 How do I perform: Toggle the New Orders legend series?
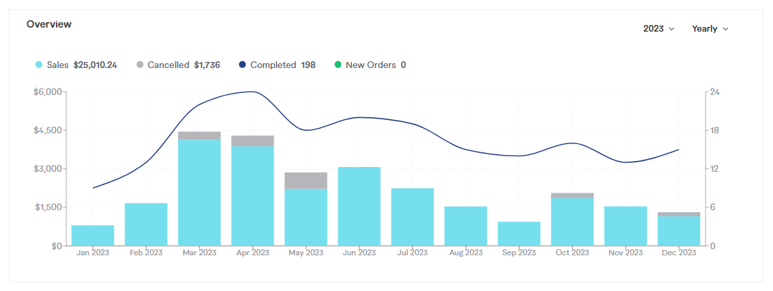(x=371, y=65)
